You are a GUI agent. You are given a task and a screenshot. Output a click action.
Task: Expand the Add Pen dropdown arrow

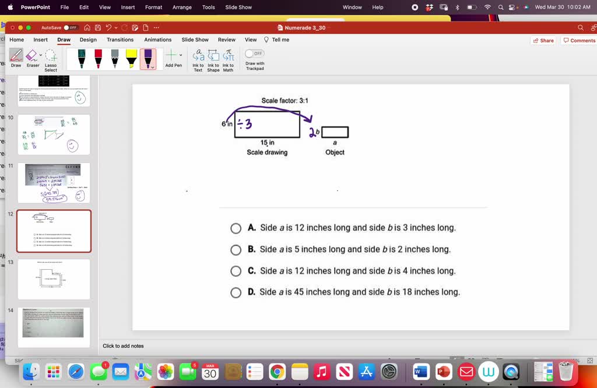[181, 55]
